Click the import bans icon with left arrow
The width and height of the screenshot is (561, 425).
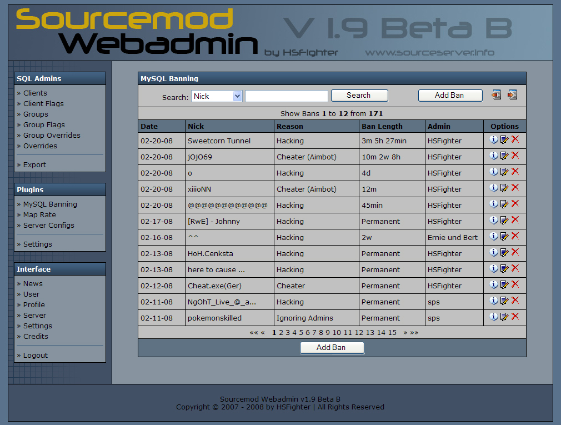click(x=496, y=95)
